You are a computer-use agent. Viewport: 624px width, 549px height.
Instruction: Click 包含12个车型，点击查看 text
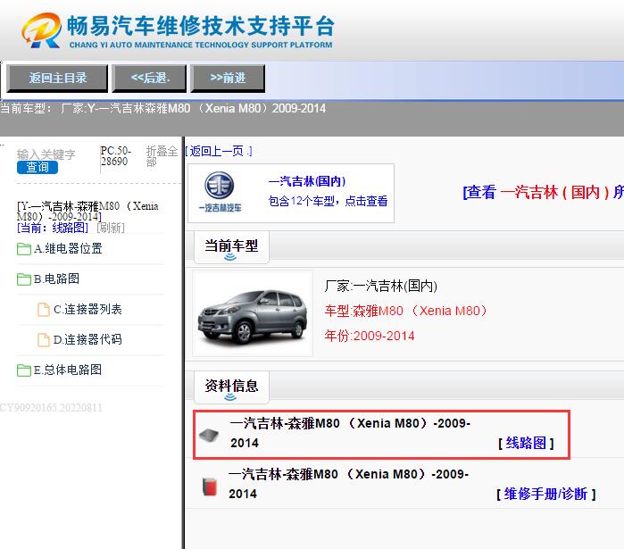point(328,201)
